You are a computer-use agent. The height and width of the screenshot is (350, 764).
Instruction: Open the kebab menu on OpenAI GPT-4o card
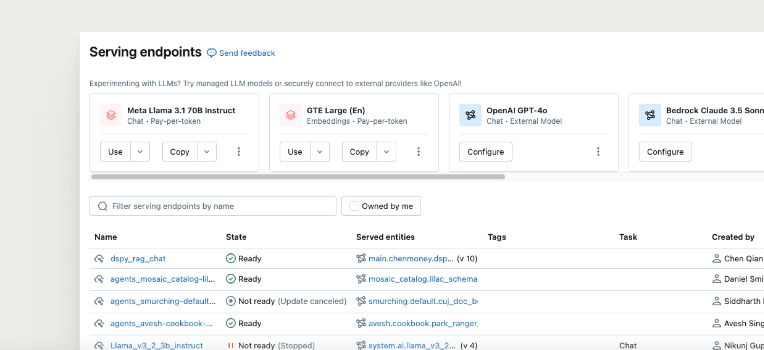click(x=598, y=152)
